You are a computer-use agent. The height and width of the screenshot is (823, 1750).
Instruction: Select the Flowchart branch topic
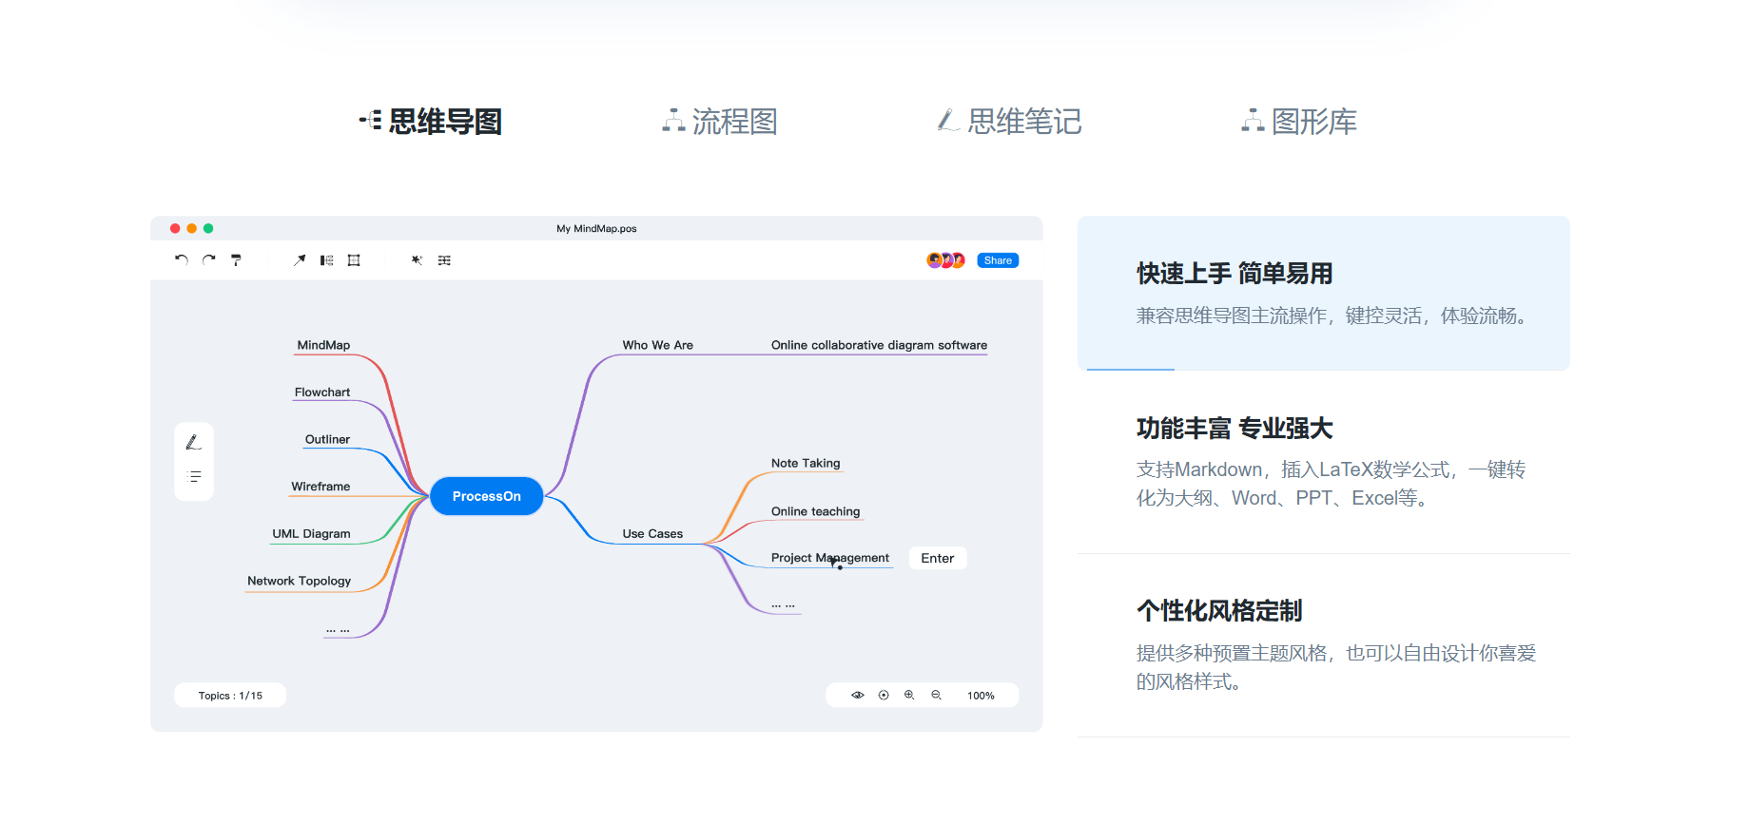[322, 392]
